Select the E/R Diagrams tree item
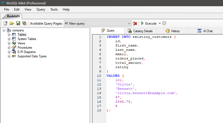 coord(27,52)
